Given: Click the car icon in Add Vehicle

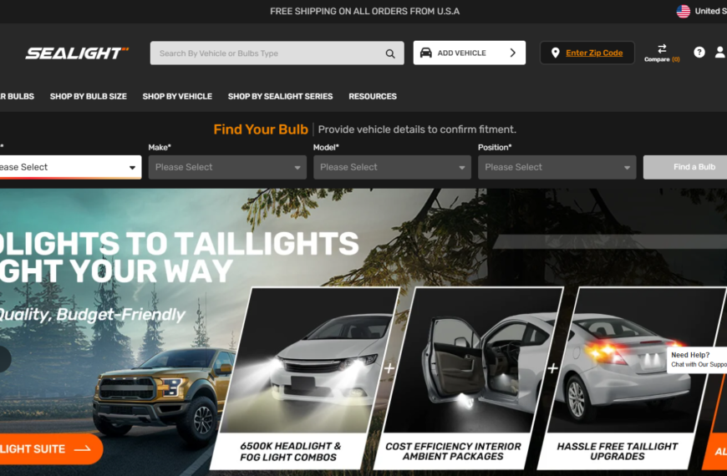Looking at the screenshot, I should [425, 53].
